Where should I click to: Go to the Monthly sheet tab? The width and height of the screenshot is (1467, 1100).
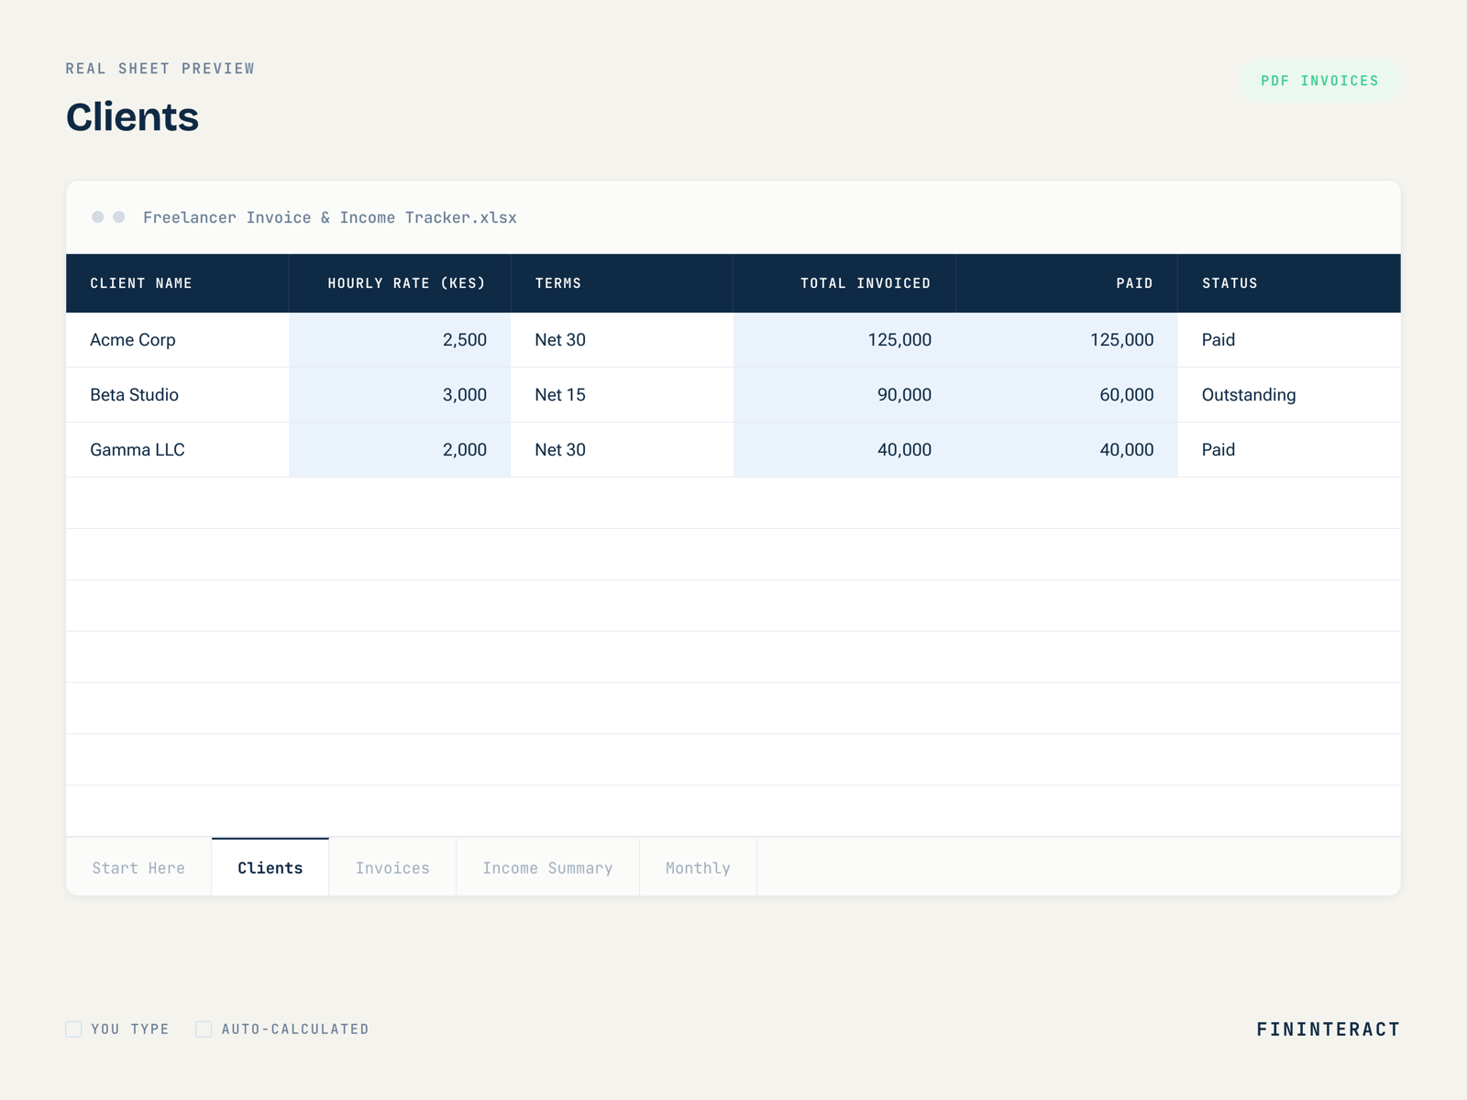tap(698, 867)
